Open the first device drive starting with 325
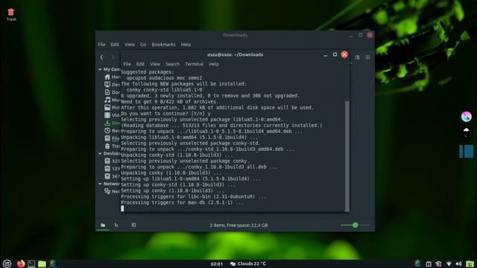The image size is (477, 268). coord(113,161)
